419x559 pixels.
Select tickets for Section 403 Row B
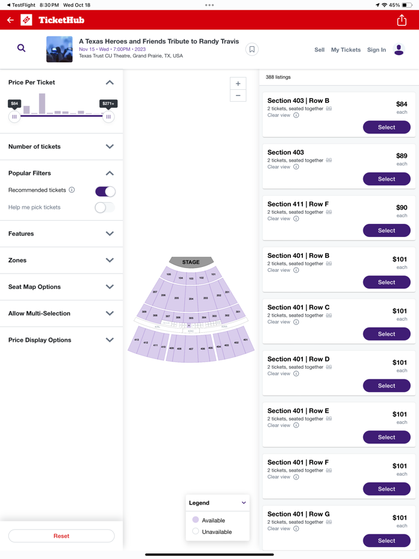click(x=386, y=127)
